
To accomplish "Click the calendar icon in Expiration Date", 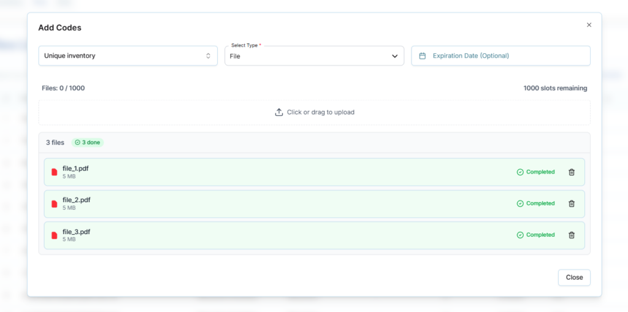I will tap(422, 56).
